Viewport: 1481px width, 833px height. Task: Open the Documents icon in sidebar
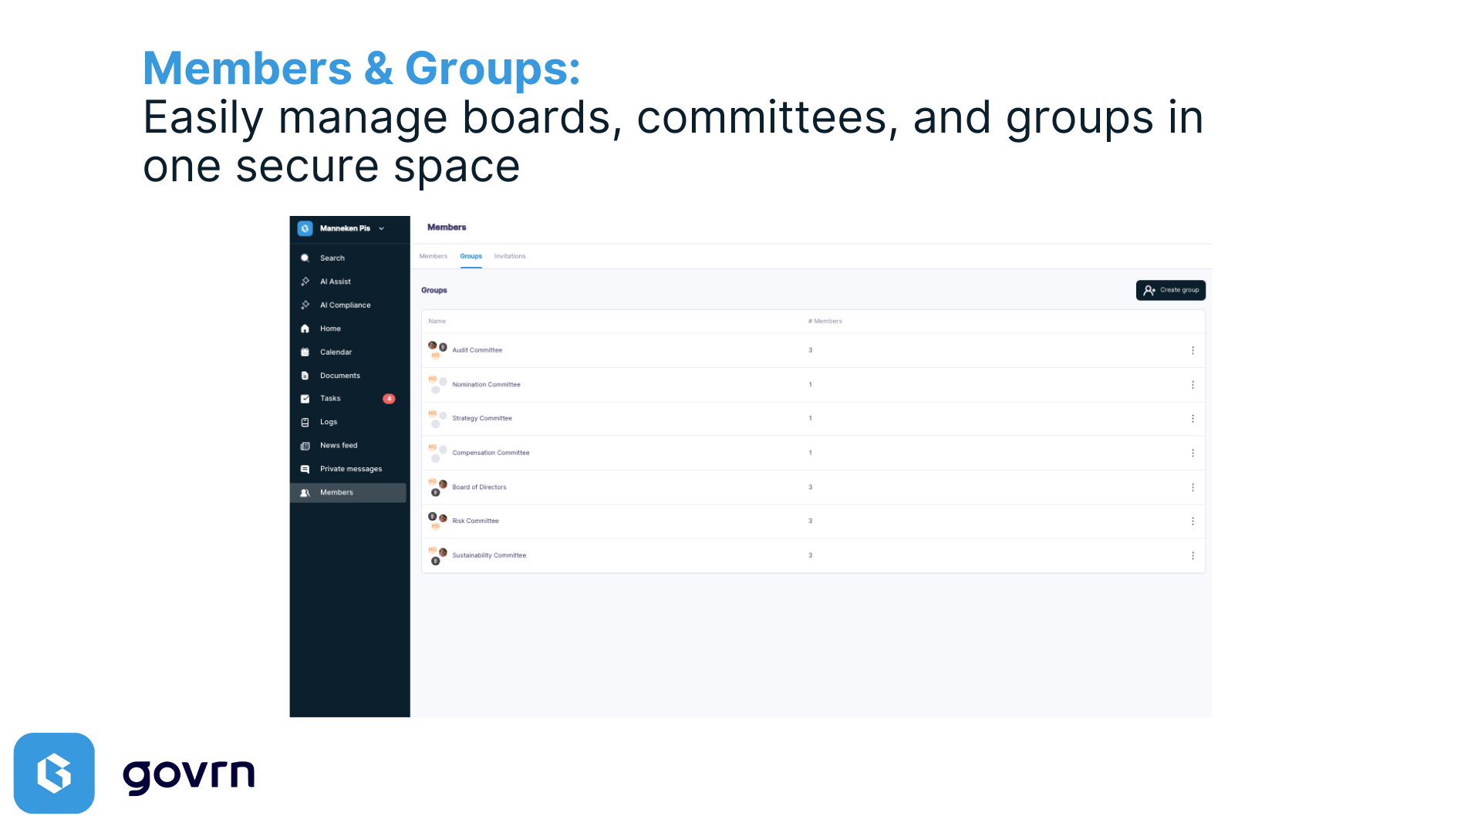[x=305, y=376]
